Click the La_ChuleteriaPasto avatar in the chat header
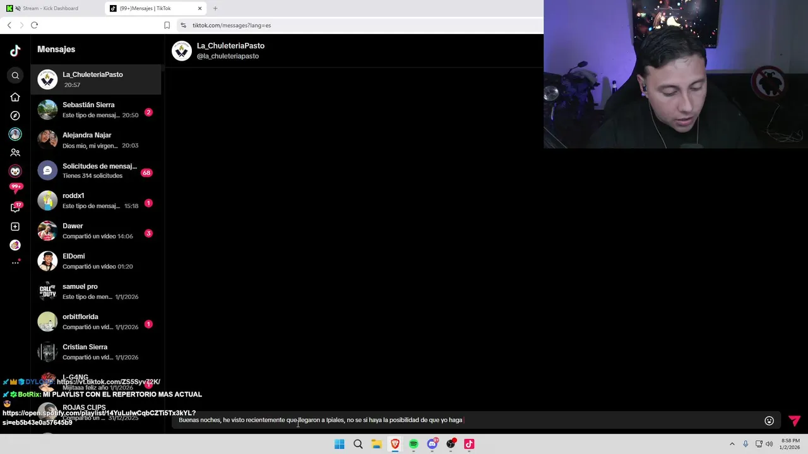Screen dimensions: 808x454 pyautogui.click(x=182, y=50)
